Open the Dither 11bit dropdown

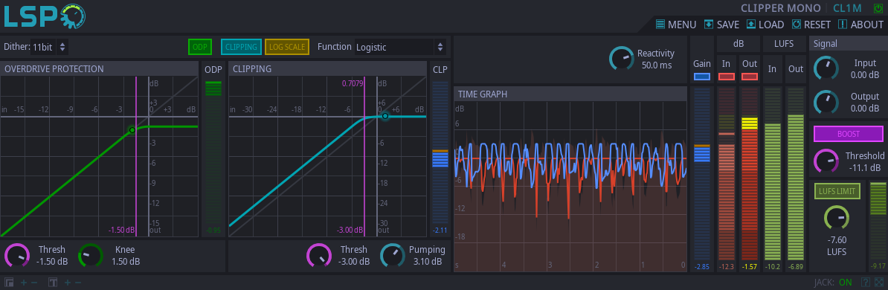tap(50, 47)
